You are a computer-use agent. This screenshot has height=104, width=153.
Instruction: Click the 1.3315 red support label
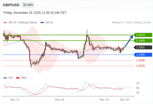pos(140,66)
